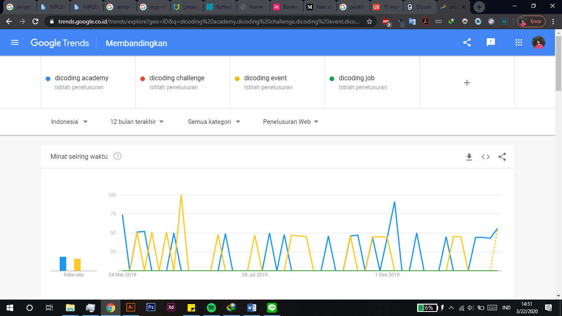
Task: Download the Minat seiring waktu chart CSV
Action: 469,157
